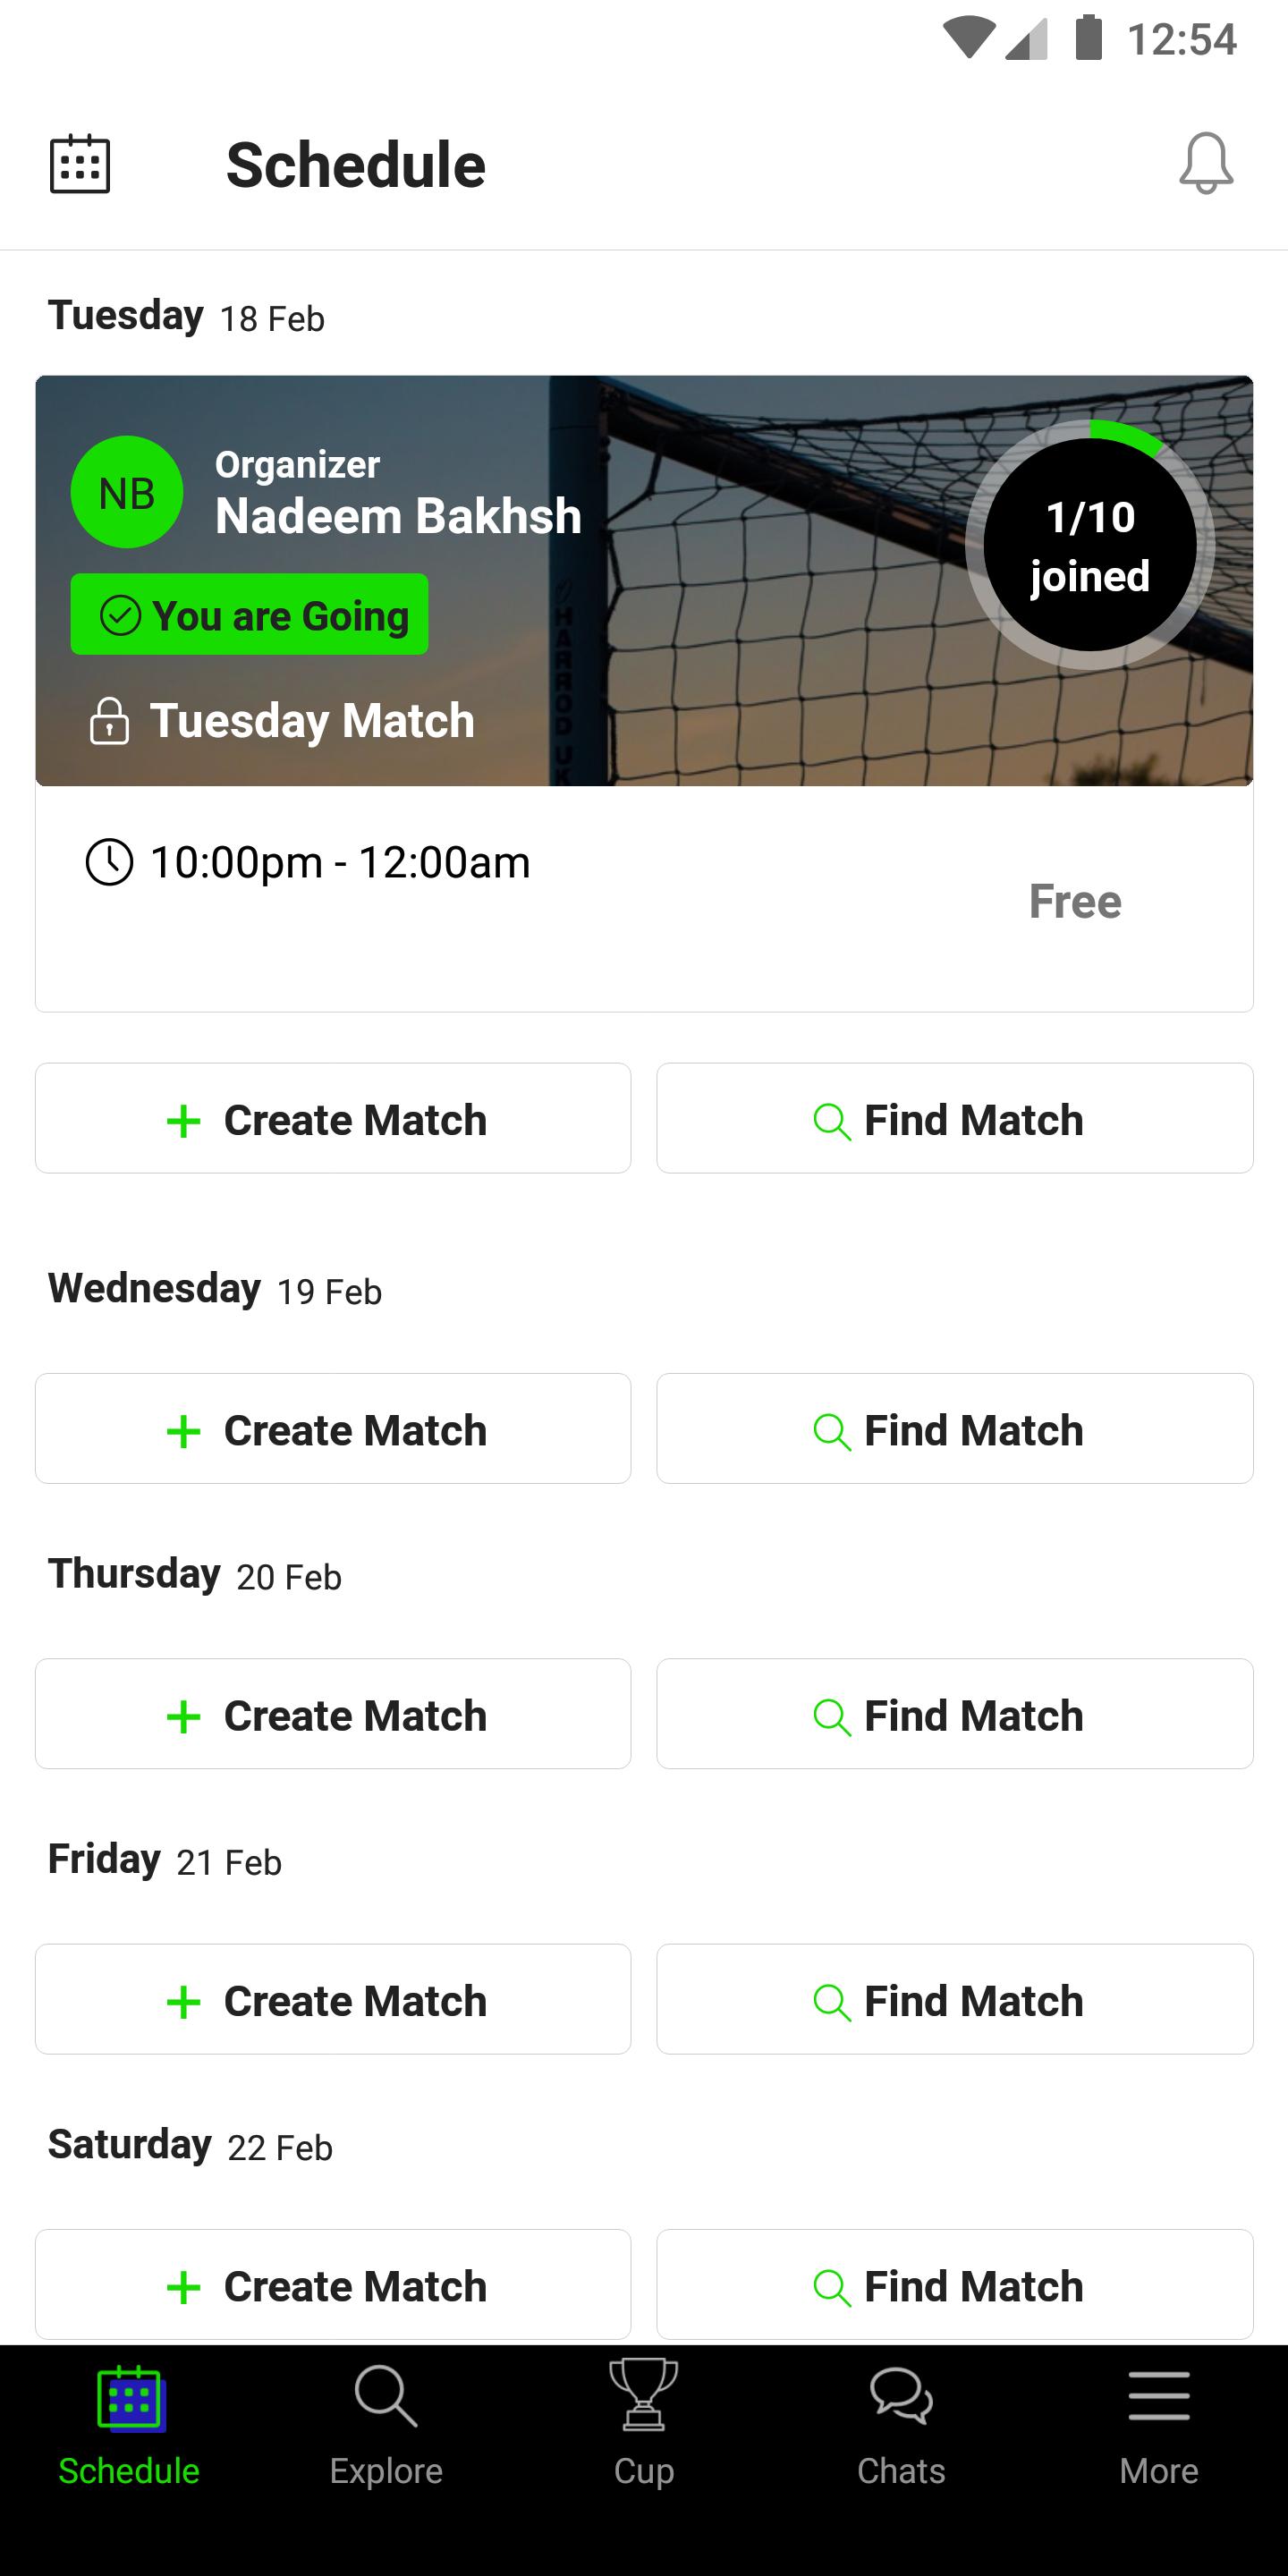Find a match on Thursday 20 Feb
This screenshot has width=1288, height=2576.
click(x=954, y=1715)
